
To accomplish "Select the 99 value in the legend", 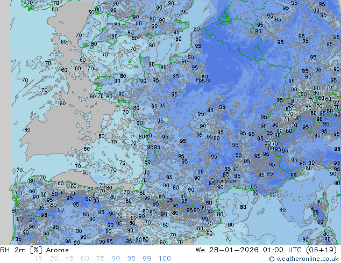I will tap(147, 259).
